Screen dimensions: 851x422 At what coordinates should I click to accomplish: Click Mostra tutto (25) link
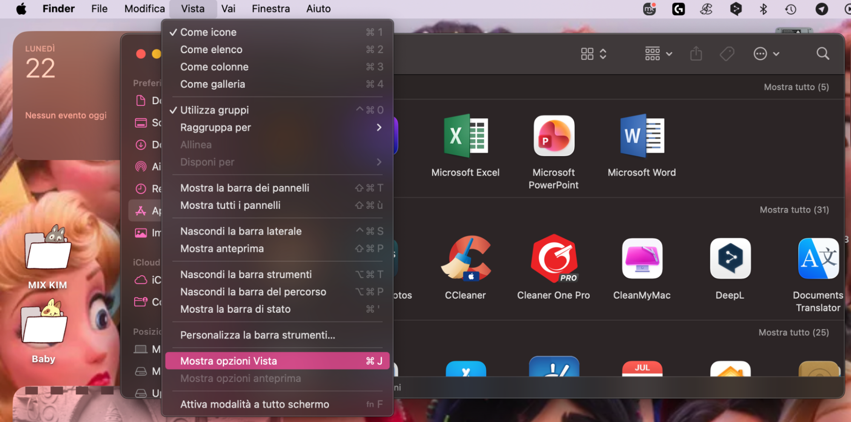(794, 332)
